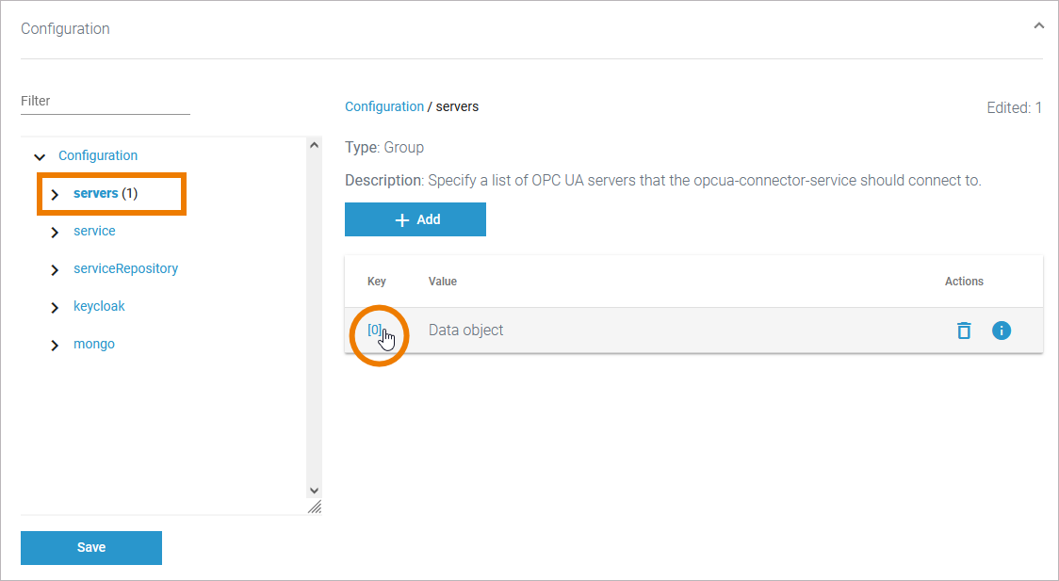Expand the service tree node

click(x=55, y=232)
